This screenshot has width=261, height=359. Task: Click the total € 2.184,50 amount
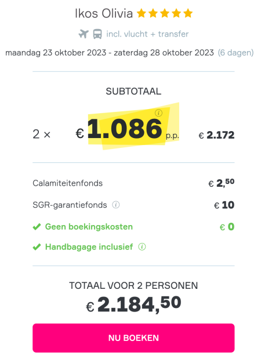pyautogui.click(x=134, y=304)
